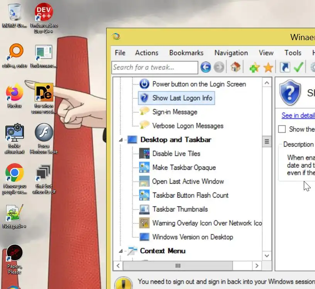Open the Actions menu
315x289 pixels.
(147, 53)
